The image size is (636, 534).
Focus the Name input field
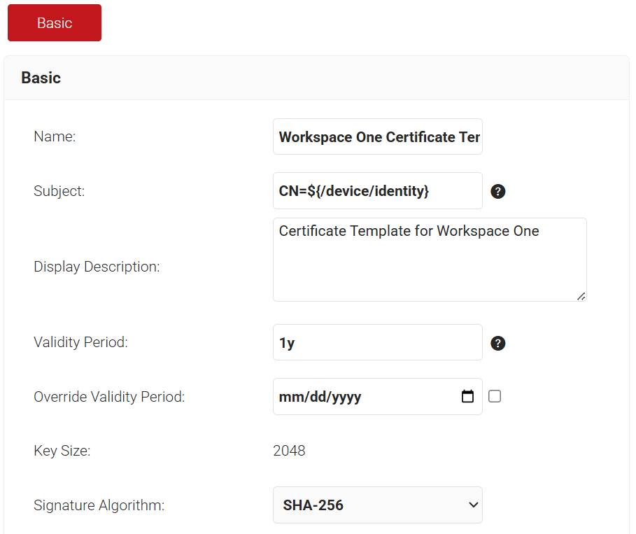tap(378, 136)
